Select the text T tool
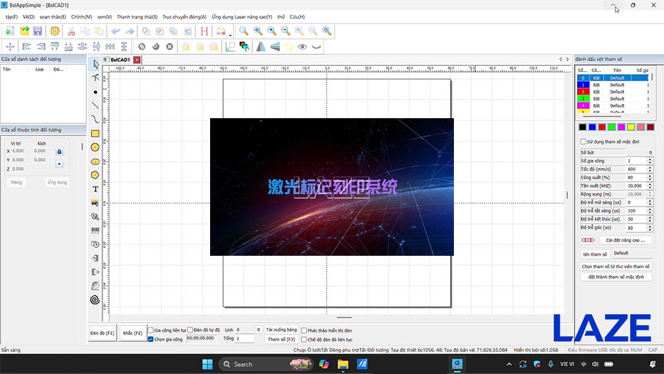The height and width of the screenshot is (374, 664). [95, 189]
